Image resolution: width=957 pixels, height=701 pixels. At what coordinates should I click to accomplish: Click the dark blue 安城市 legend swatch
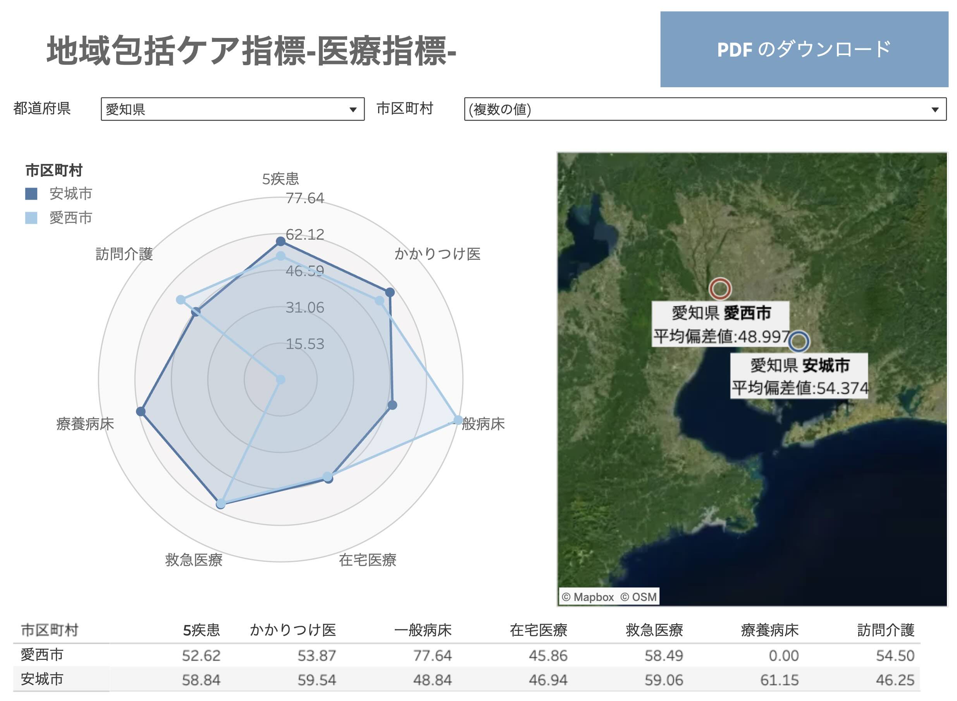click(31, 194)
